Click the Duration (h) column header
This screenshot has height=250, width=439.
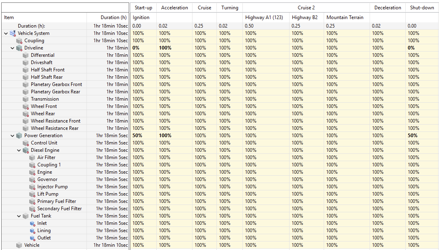coord(108,17)
